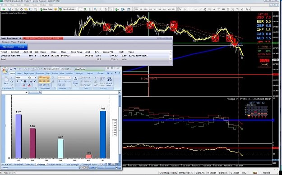Click the fx insert function icon
Viewport: 282px width, 175px height.
40,92
